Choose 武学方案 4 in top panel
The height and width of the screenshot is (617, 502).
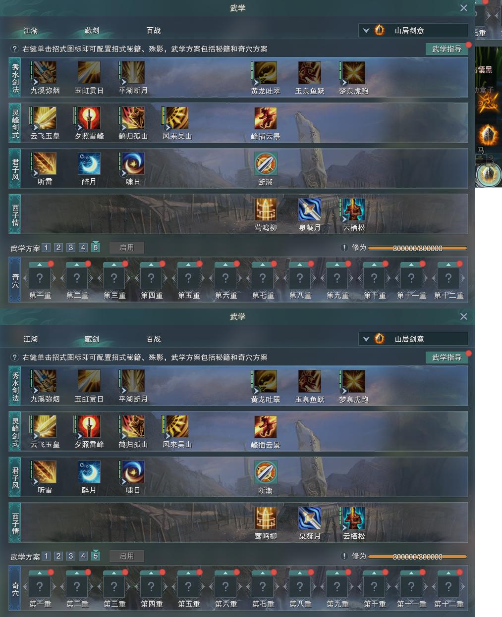83,248
